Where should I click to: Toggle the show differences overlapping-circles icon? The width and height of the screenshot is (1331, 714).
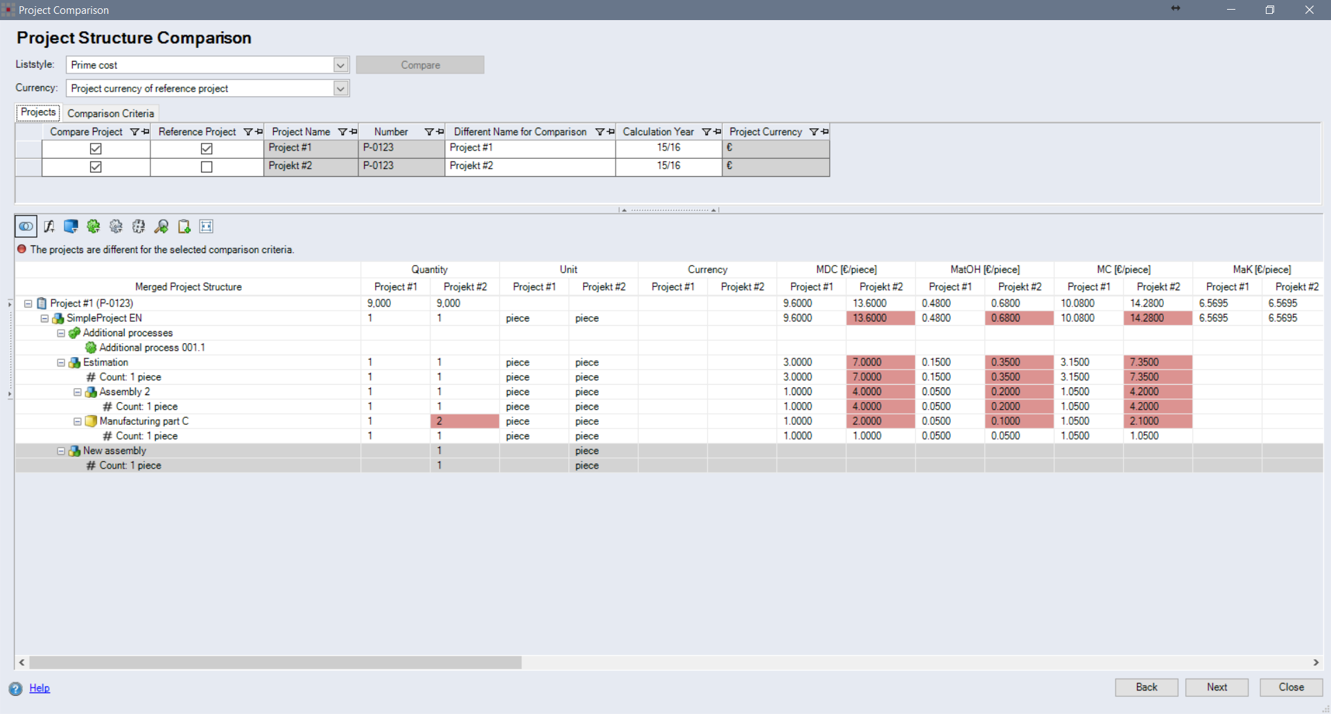point(26,227)
